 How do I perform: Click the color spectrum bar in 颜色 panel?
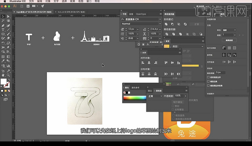tap(134, 98)
